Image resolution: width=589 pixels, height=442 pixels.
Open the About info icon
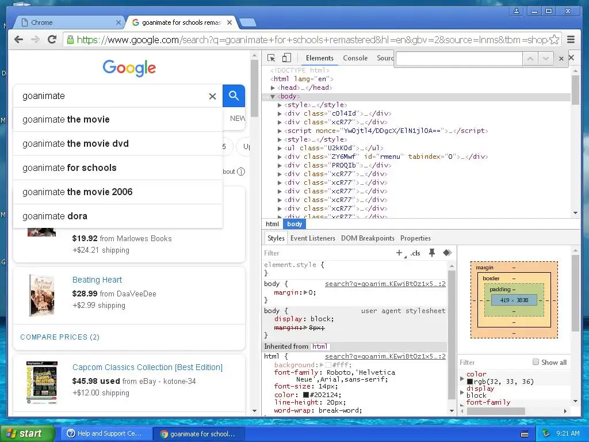tap(241, 172)
